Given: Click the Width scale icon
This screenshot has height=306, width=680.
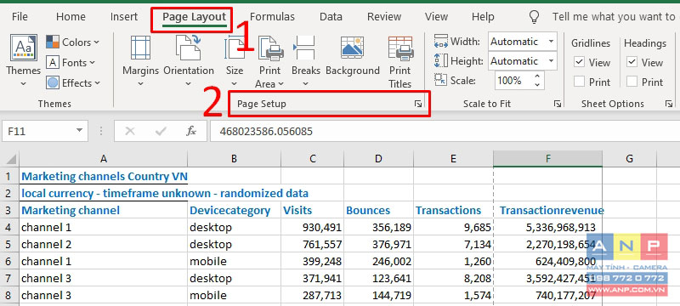Looking at the screenshot, I should click(x=440, y=42).
